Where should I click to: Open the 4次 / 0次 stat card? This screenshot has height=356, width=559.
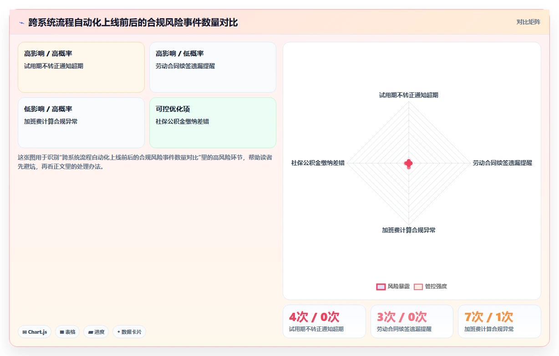point(324,321)
